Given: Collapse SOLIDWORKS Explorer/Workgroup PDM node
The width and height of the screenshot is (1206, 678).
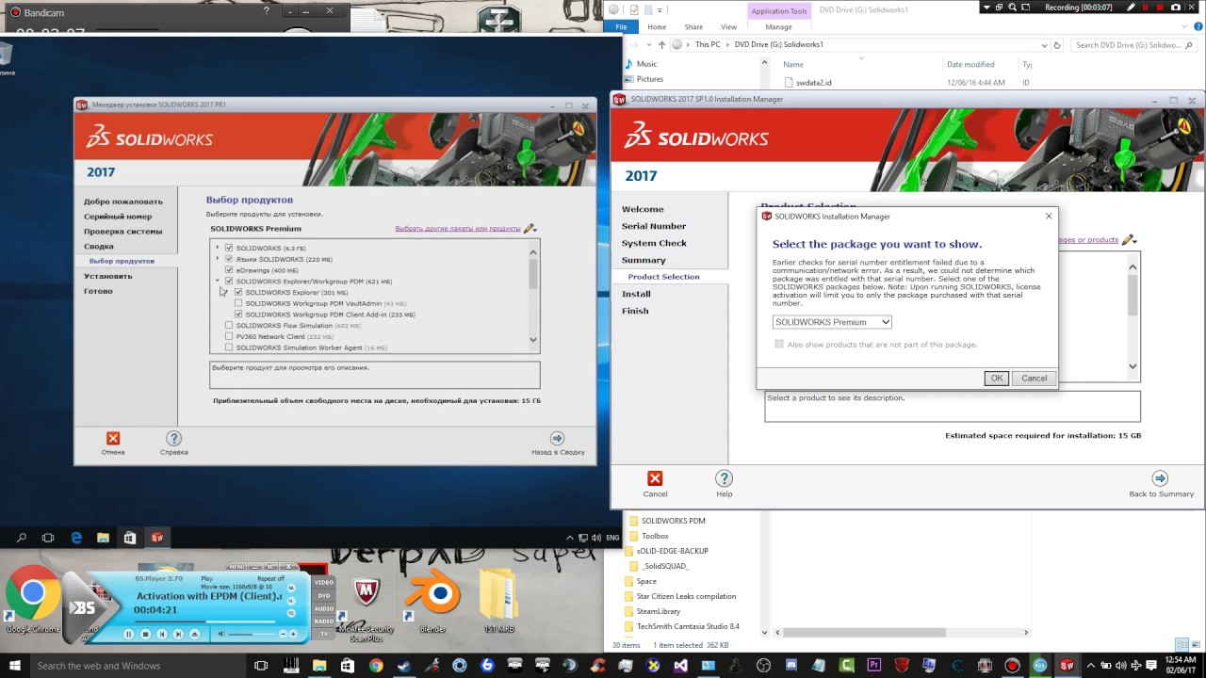Looking at the screenshot, I should pos(218,281).
